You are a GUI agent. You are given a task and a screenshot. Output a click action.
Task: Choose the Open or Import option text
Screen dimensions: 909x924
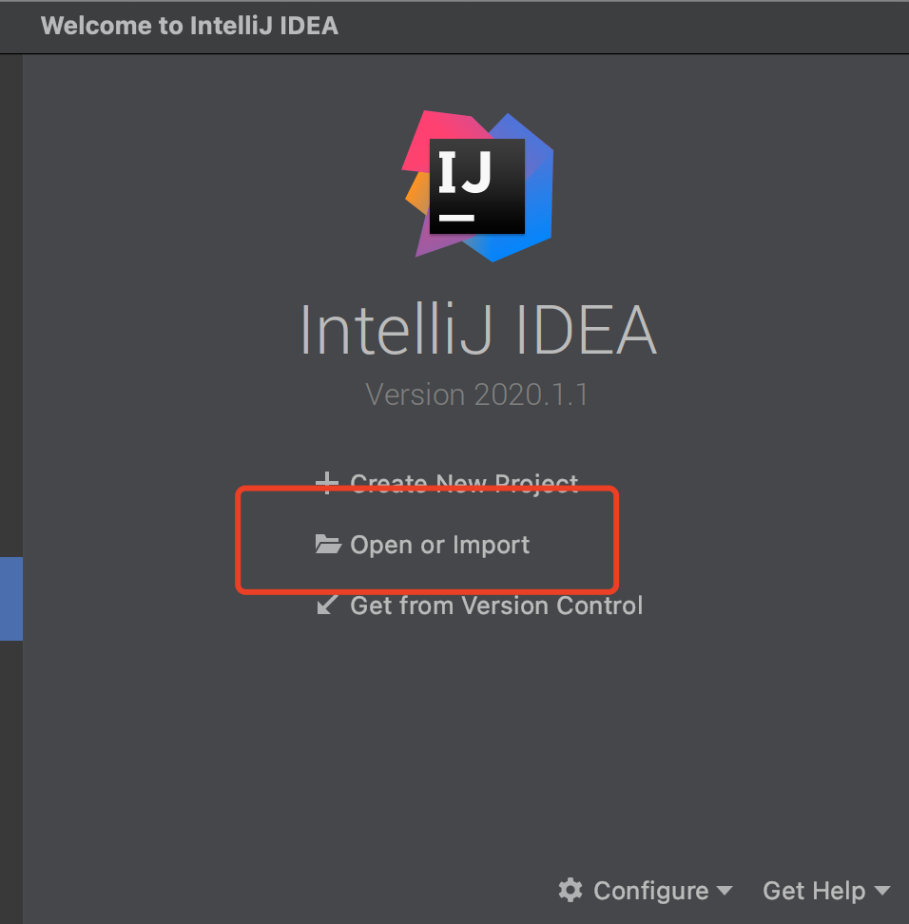click(x=440, y=545)
